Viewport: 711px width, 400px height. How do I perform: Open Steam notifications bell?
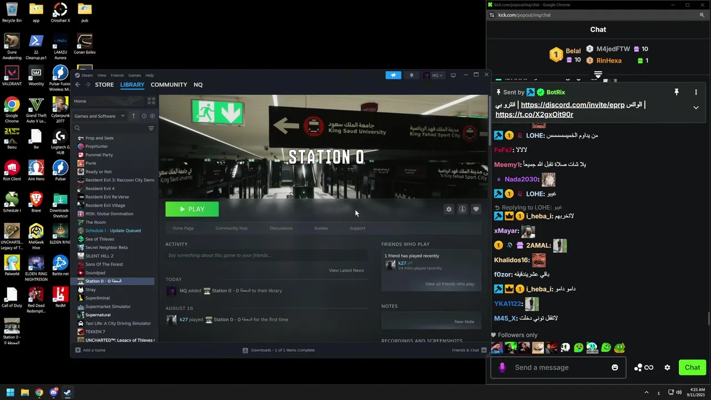(x=412, y=75)
